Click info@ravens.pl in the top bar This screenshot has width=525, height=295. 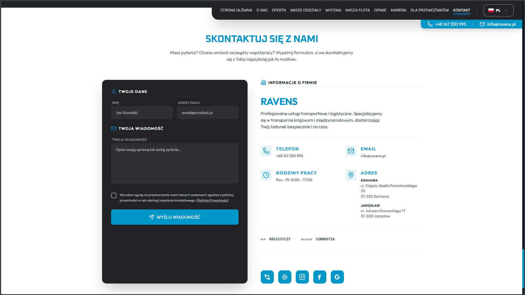501,24
